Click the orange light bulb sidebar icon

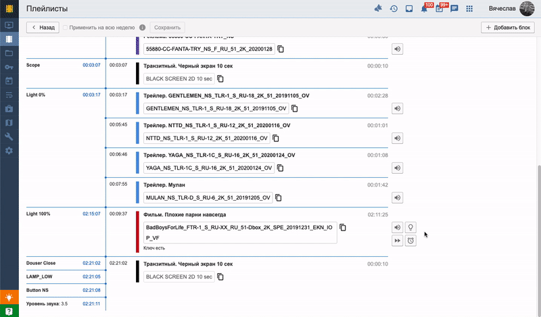point(9,297)
